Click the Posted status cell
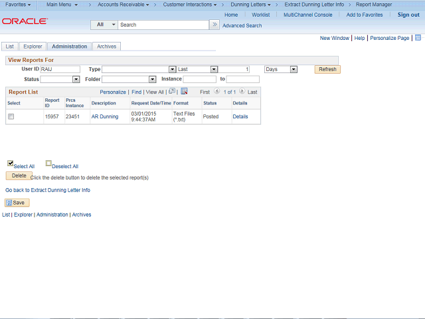Screen dimensions: 425x319 pos(211,116)
